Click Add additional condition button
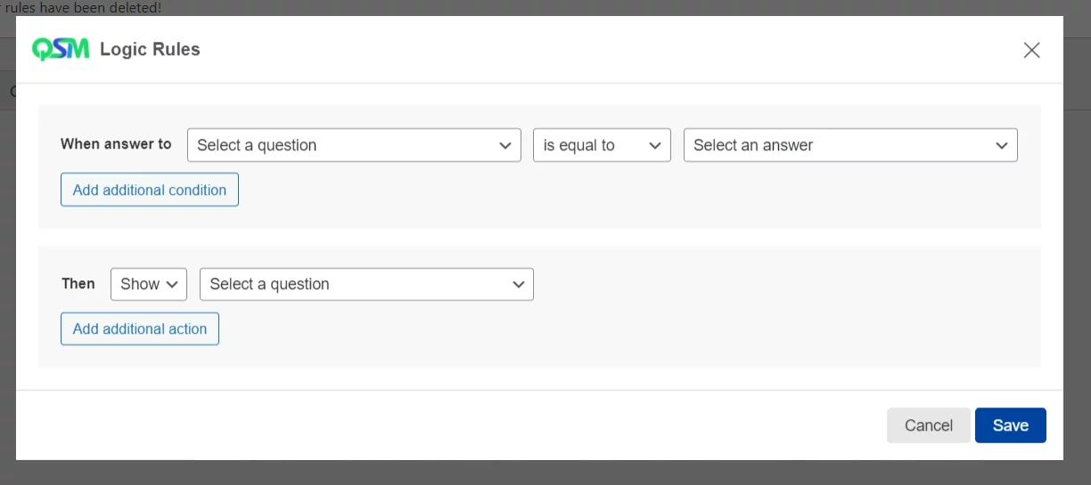This screenshot has width=1091, height=485. coord(150,190)
